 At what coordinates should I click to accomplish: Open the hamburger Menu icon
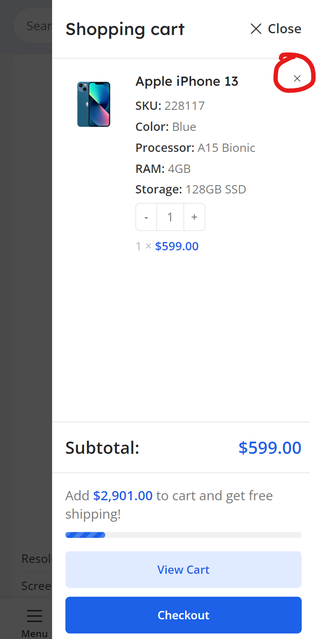(x=35, y=616)
